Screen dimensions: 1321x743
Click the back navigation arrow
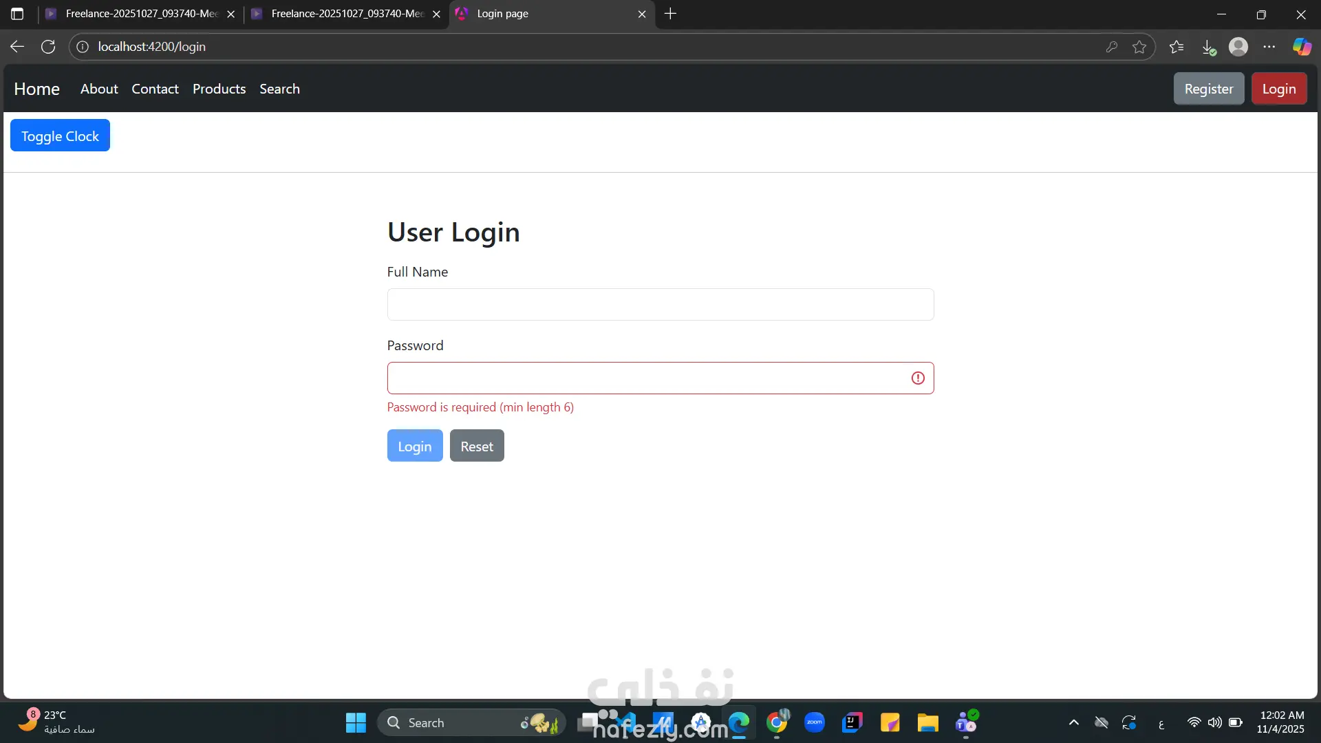[x=17, y=47]
